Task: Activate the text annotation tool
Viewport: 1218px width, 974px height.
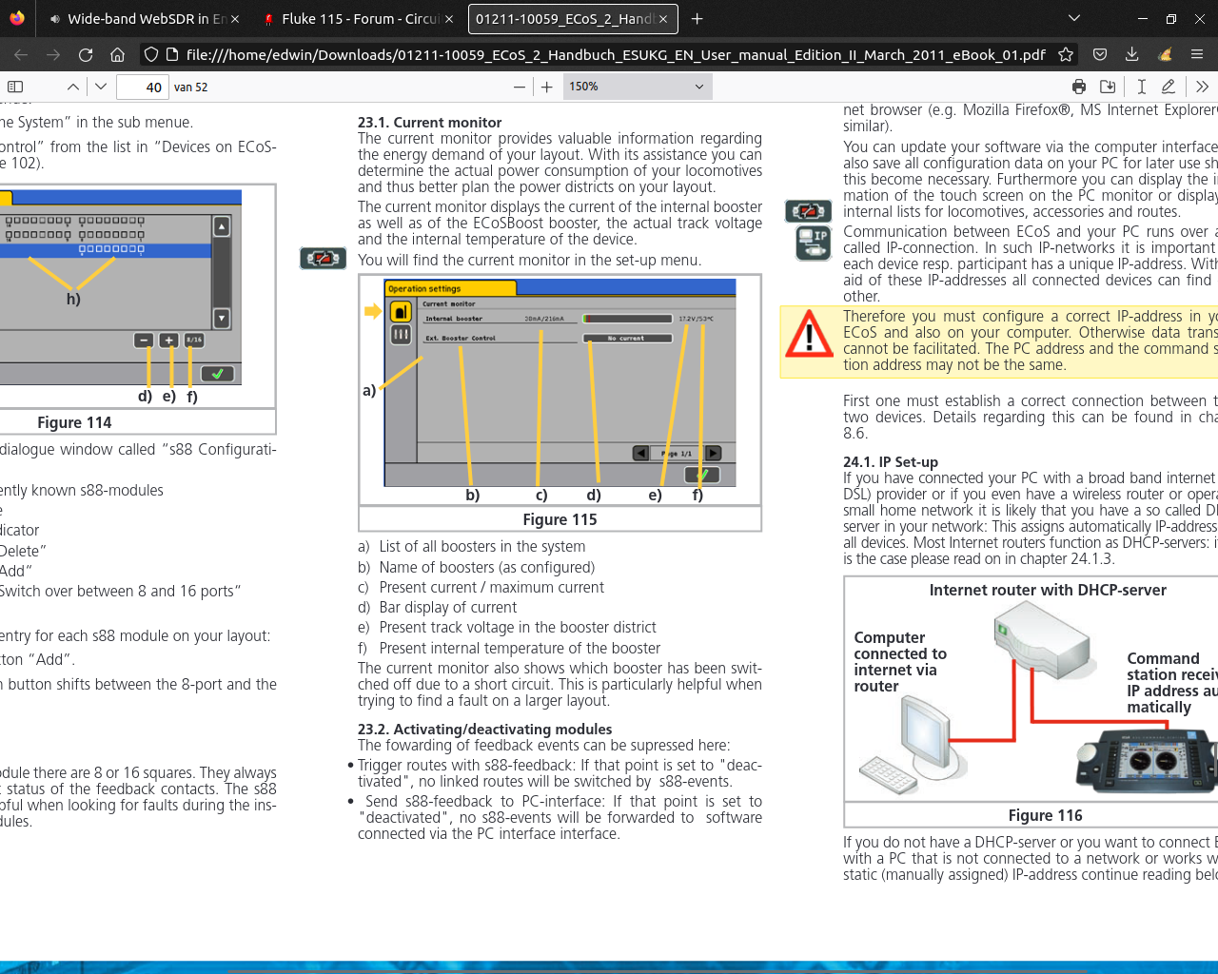Action: coord(1142,87)
